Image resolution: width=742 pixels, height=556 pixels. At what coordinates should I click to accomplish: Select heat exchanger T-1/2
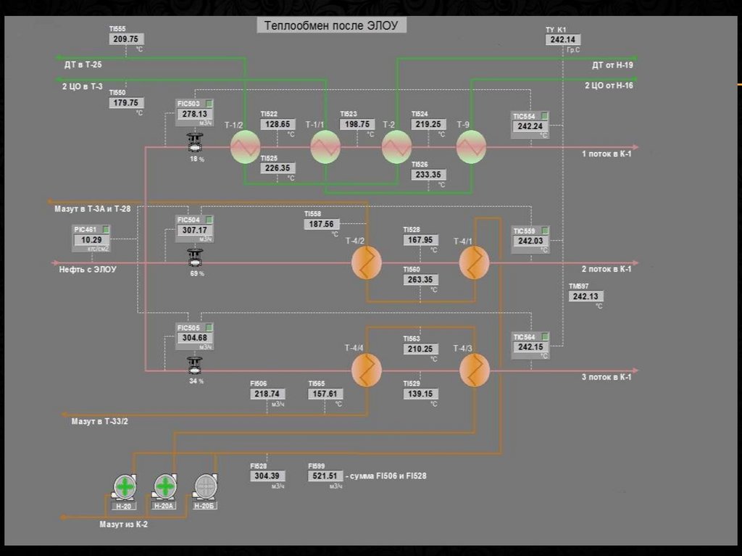click(246, 147)
